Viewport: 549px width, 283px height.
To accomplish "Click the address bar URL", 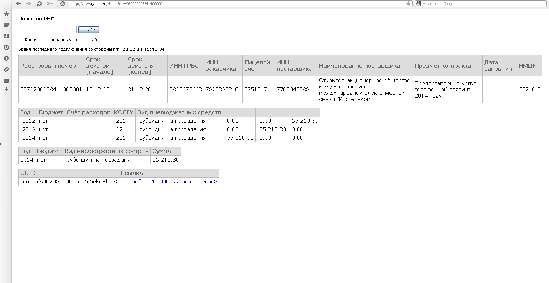I will coord(118,4).
